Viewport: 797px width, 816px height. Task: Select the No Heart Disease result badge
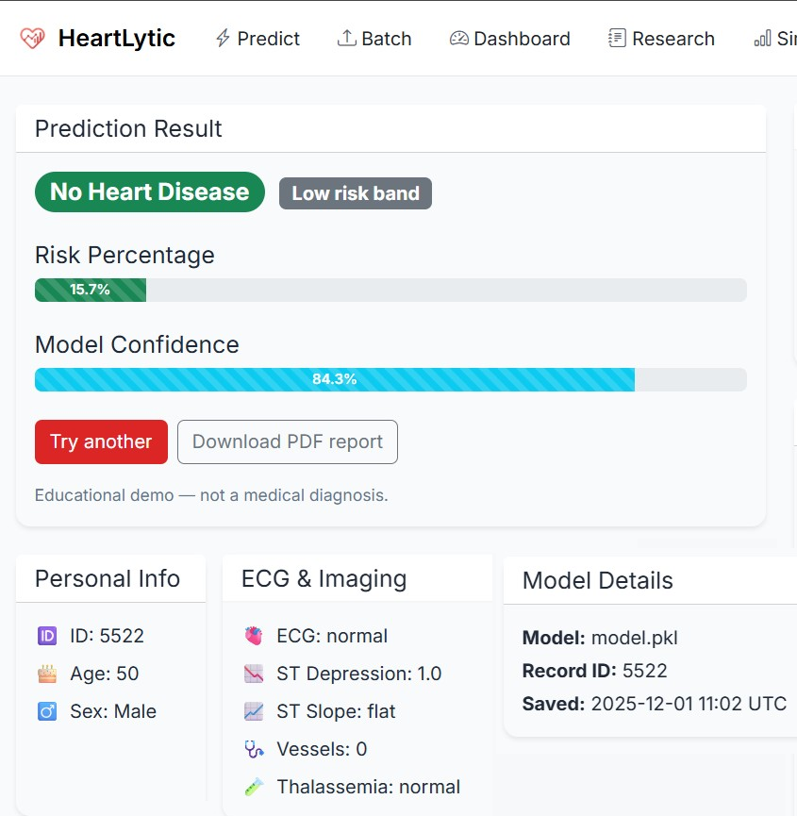coord(149,192)
